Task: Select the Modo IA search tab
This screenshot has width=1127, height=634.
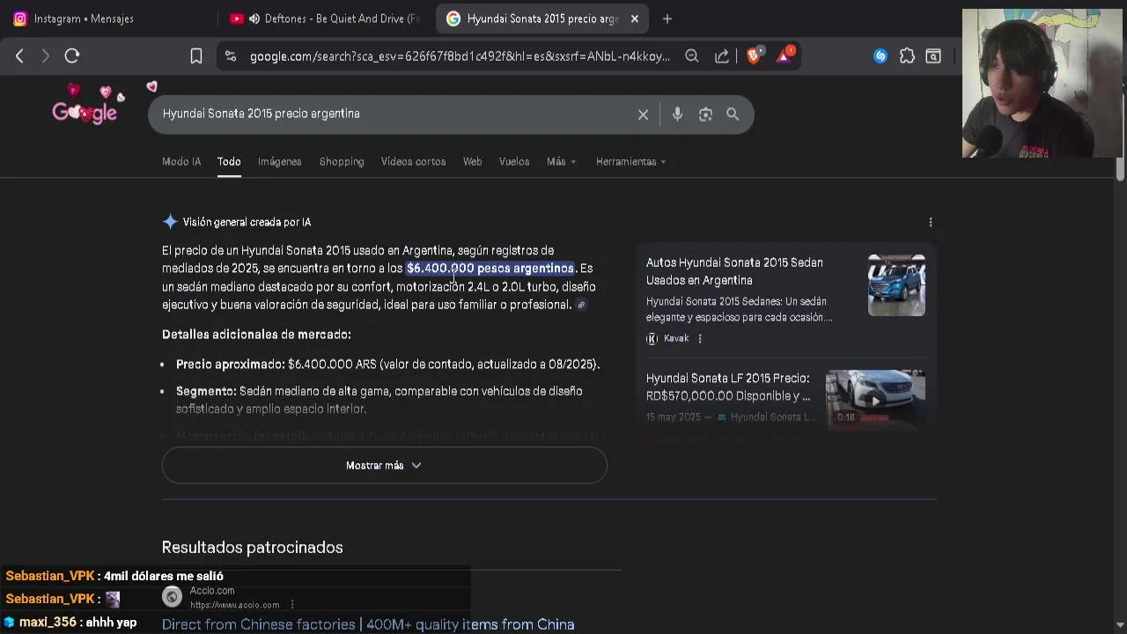Action: click(181, 162)
